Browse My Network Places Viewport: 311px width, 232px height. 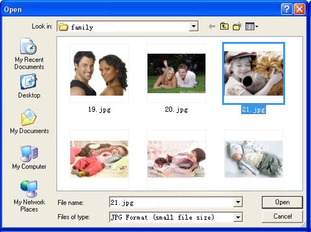pos(29,196)
